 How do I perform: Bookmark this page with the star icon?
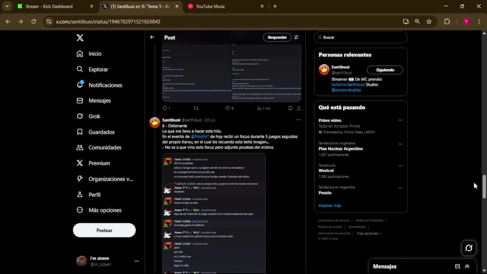coord(429,22)
